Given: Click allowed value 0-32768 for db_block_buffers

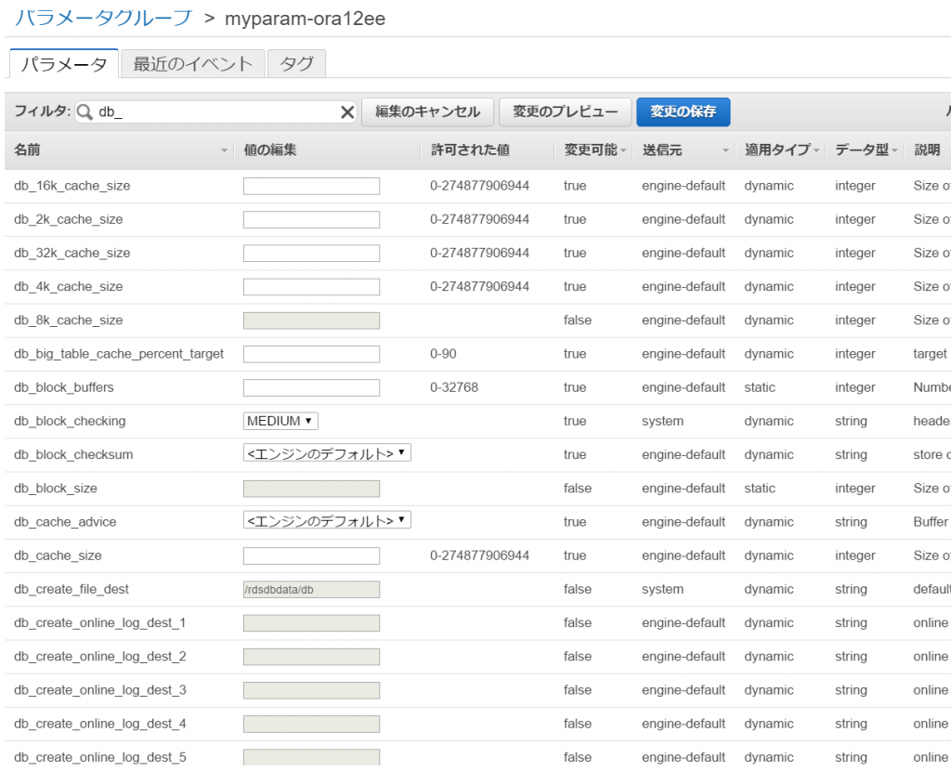Looking at the screenshot, I should tap(454, 387).
